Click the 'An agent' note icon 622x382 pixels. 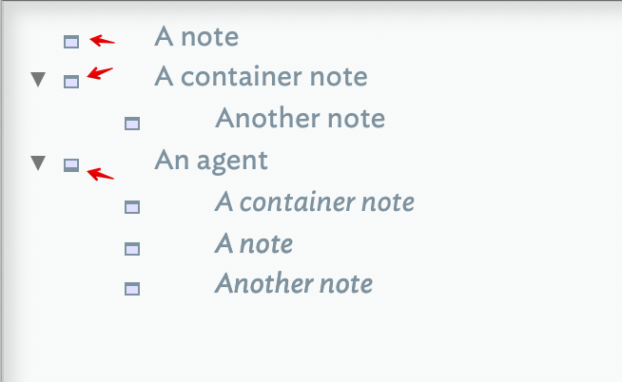[71, 164]
